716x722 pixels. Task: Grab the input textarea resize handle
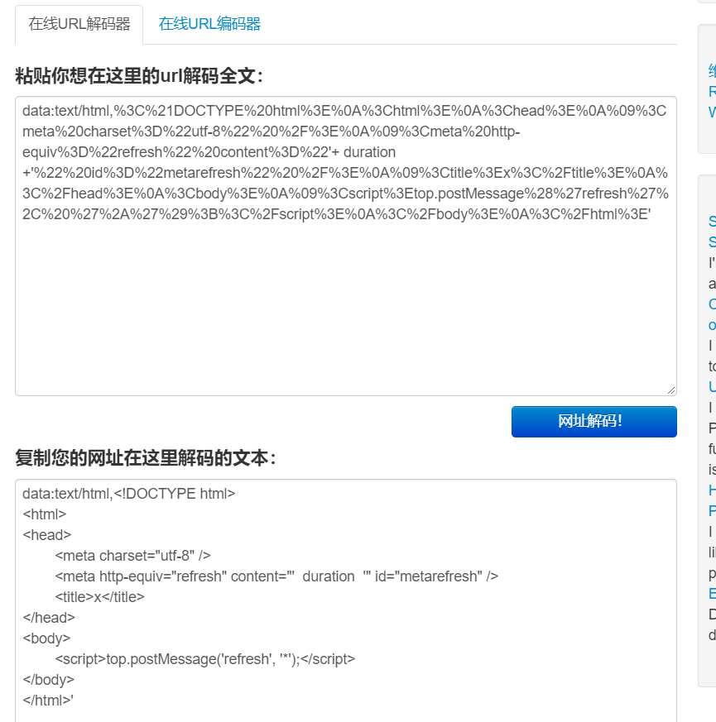[671, 390]
